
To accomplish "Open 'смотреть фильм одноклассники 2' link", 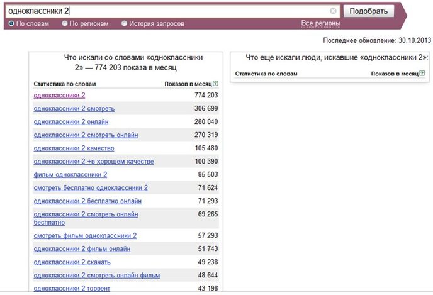I will [85, 236].
